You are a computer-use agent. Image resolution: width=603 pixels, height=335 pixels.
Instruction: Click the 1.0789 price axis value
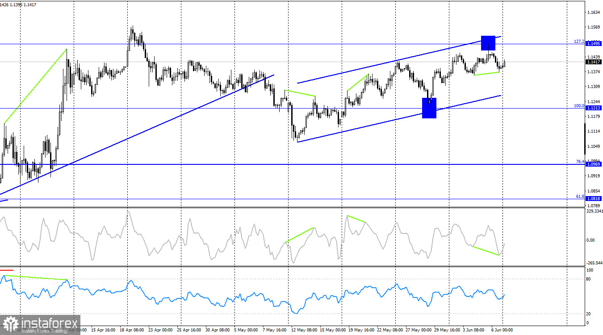pyautogui.click(x=594, y=205)
